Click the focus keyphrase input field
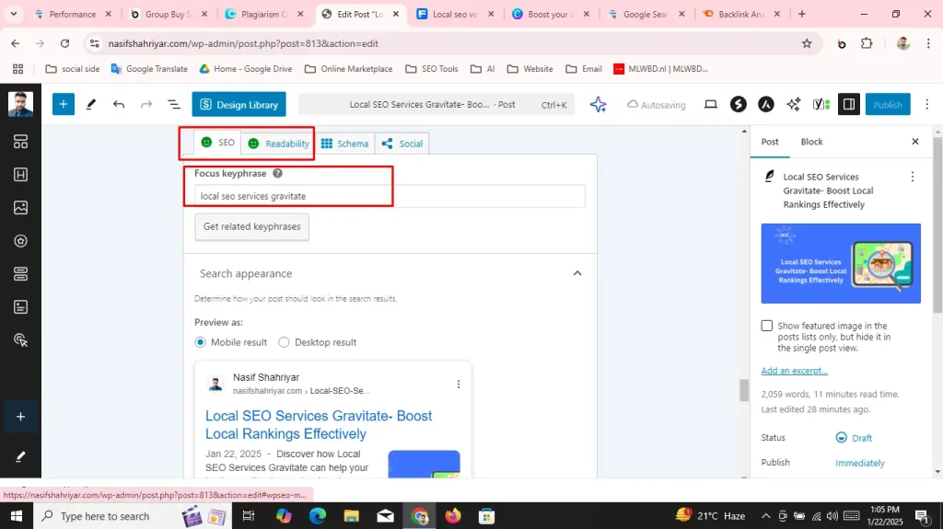The image size is (943, 529). pos(390,196)
